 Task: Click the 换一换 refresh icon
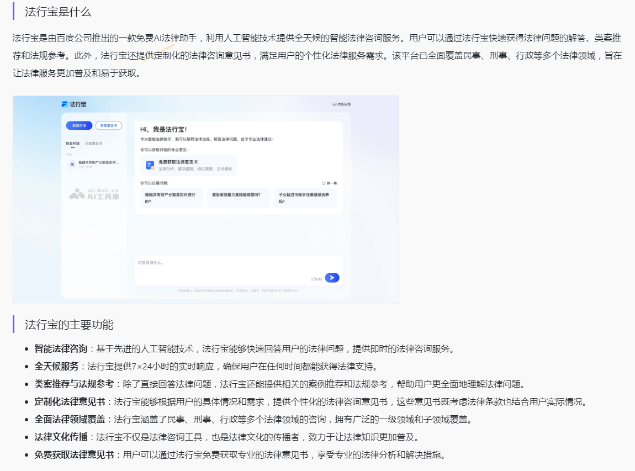pyautogui.click(x=324, y=183)
